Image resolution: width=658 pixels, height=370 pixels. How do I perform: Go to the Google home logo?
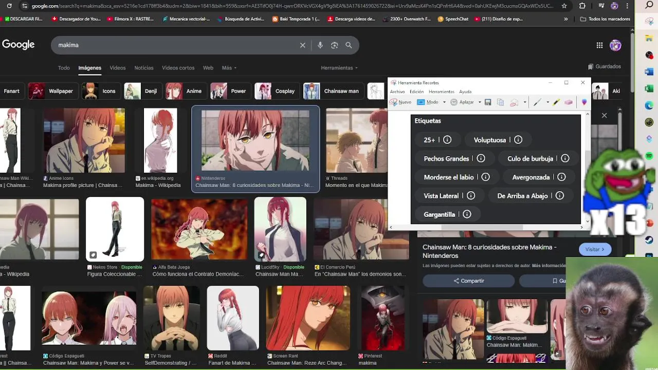pos(18,45)
